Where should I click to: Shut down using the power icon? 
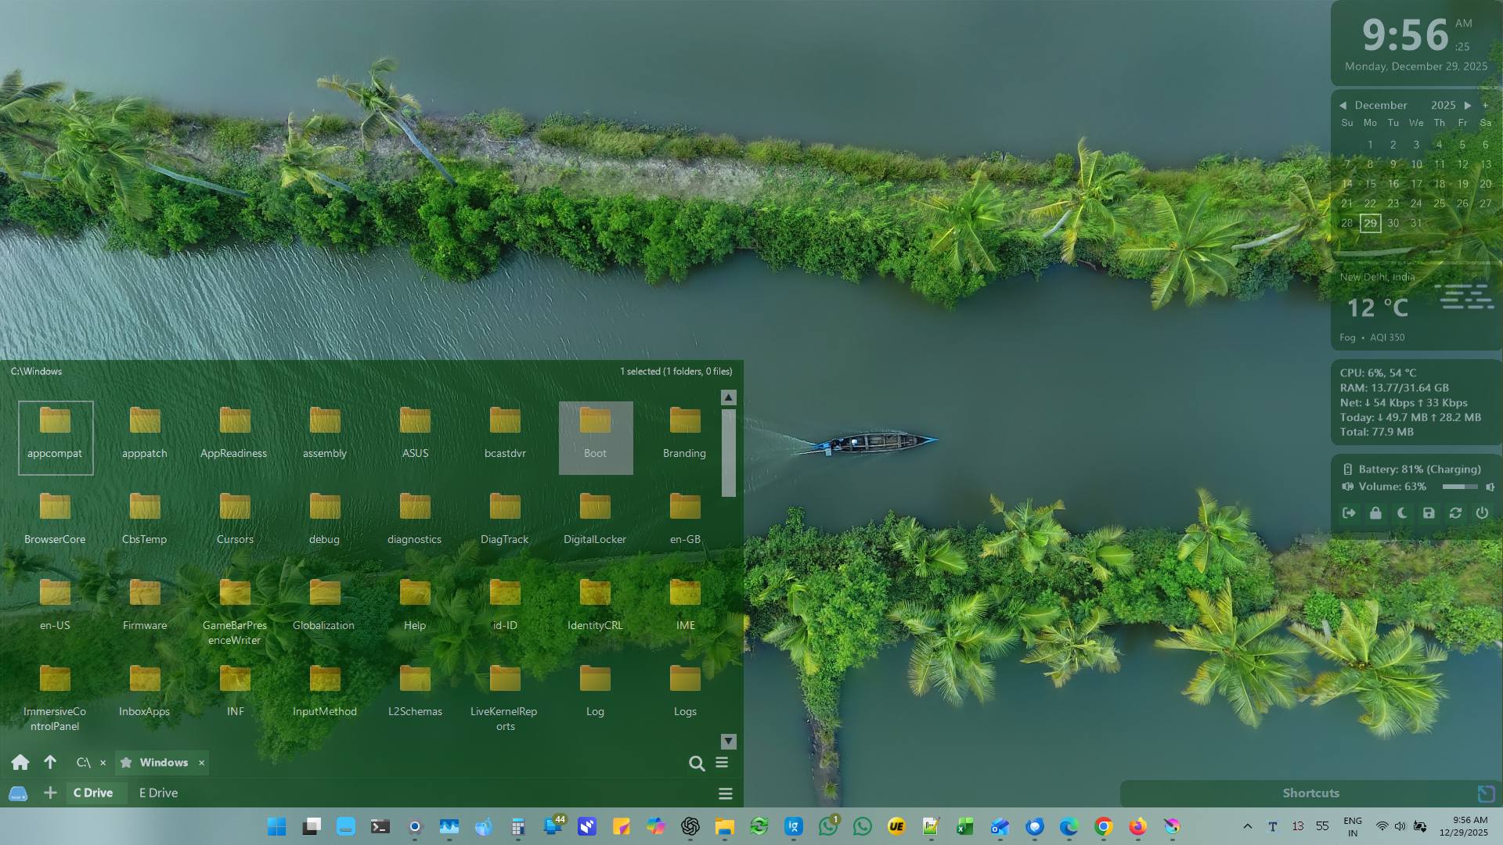[1482, 513]
